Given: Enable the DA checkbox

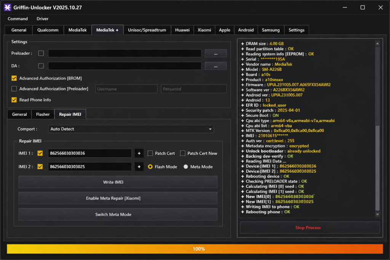Looking at the screenshot, I should (x=41, y=66).
